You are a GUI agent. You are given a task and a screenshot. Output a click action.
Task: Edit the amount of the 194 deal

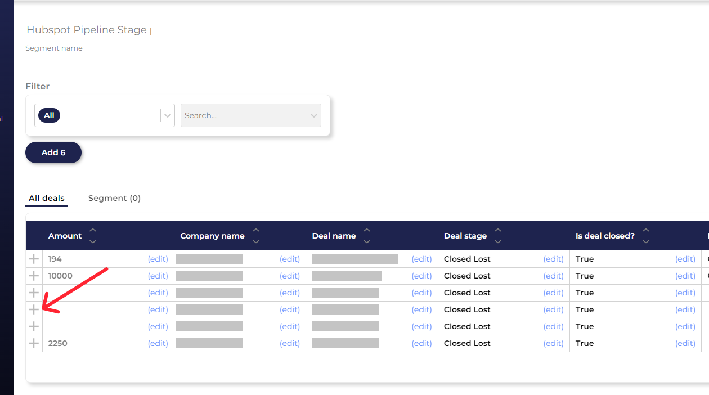click(x=158, y=259)
